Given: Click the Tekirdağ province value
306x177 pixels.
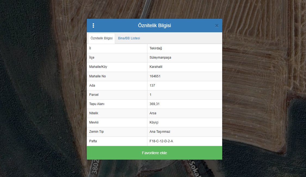Looking at the screenshot, I should click(156, 48).
